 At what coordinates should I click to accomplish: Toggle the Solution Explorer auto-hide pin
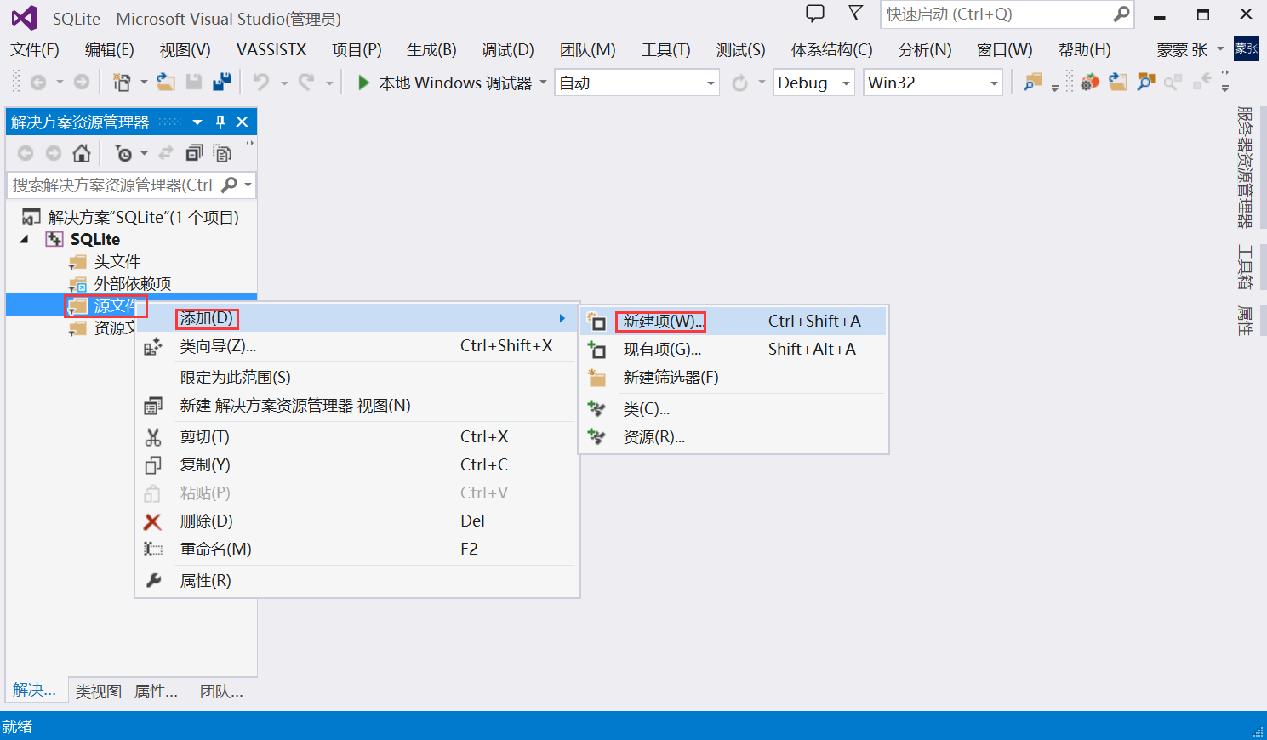(220, 122)
